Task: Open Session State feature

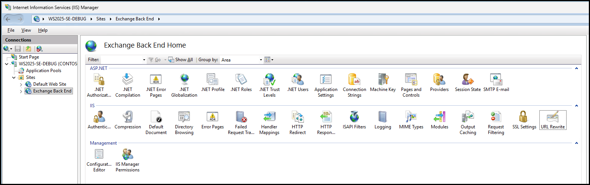Action: 468,83
